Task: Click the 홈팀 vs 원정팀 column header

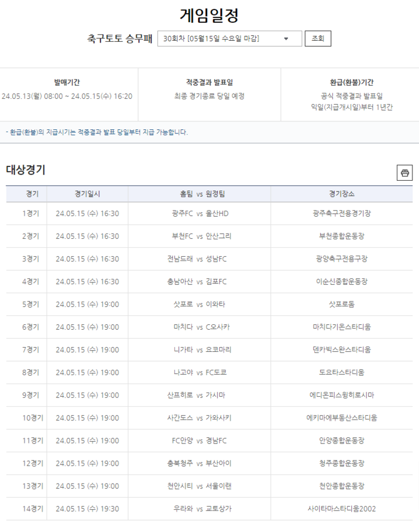Action: pyautogui.click(x=199, y=194)
